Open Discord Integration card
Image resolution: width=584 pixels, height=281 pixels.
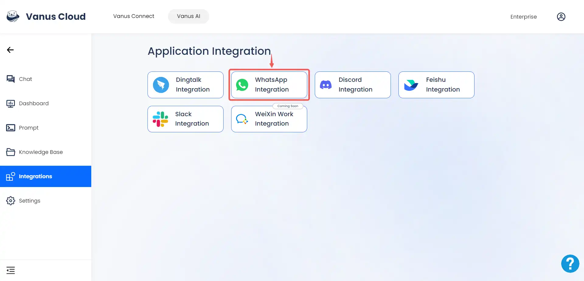pyautogui.click(x=353, y=85)
